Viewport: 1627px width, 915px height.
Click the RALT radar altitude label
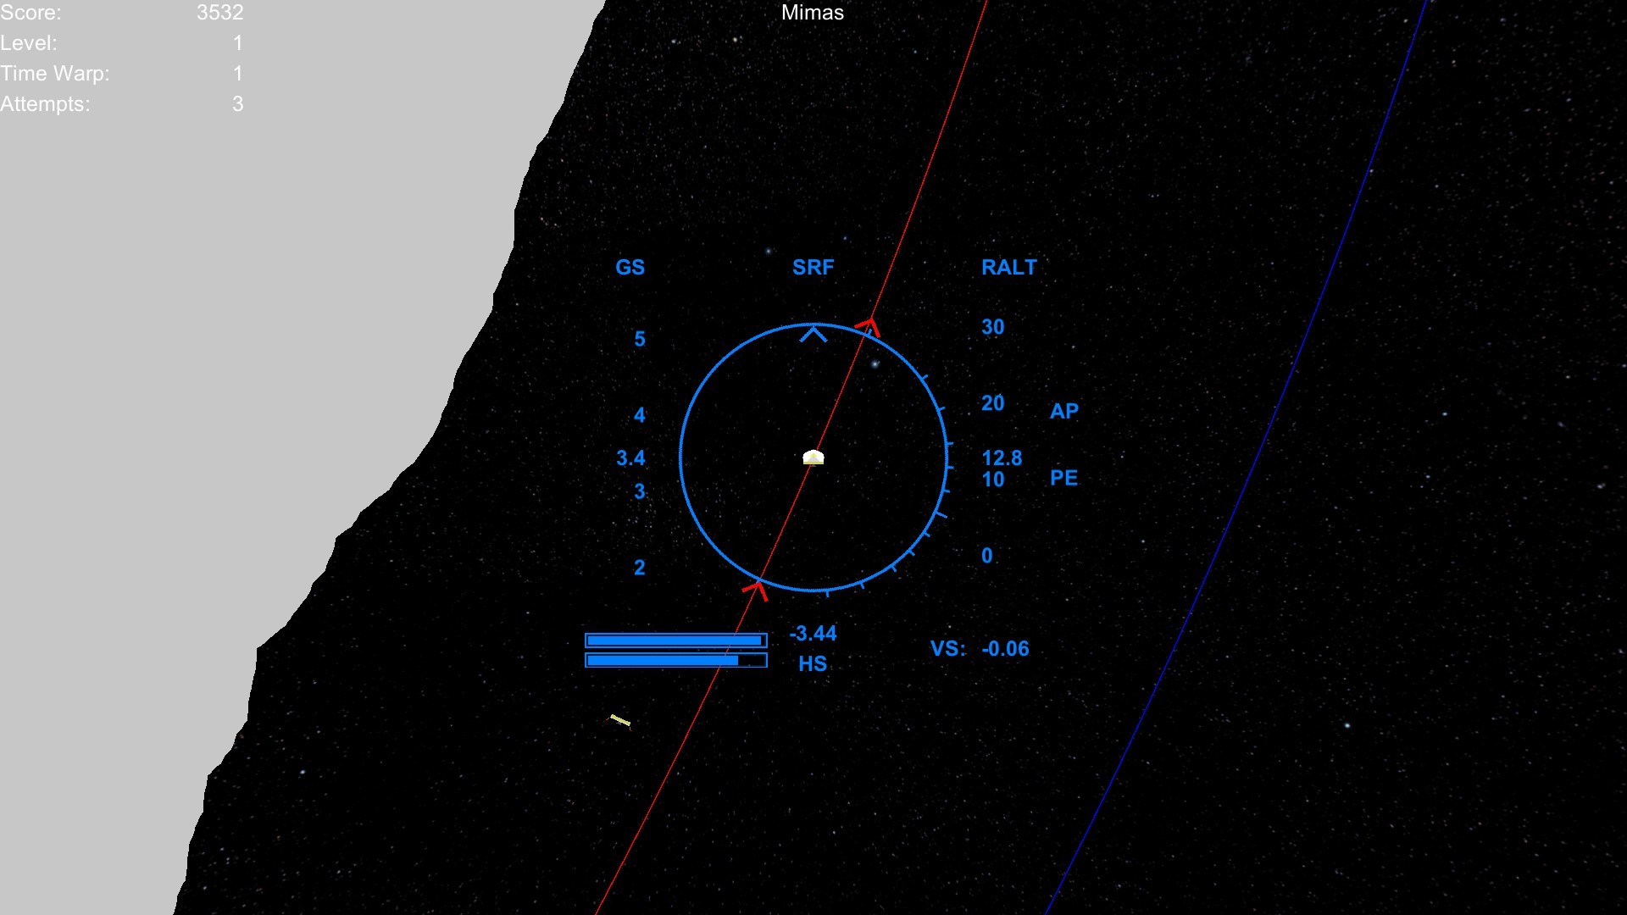(x=1008, y=268)
